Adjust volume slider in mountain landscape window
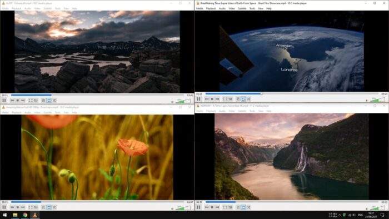The height and width of the screenshot is (219, 389). click(x=183, y=101)
